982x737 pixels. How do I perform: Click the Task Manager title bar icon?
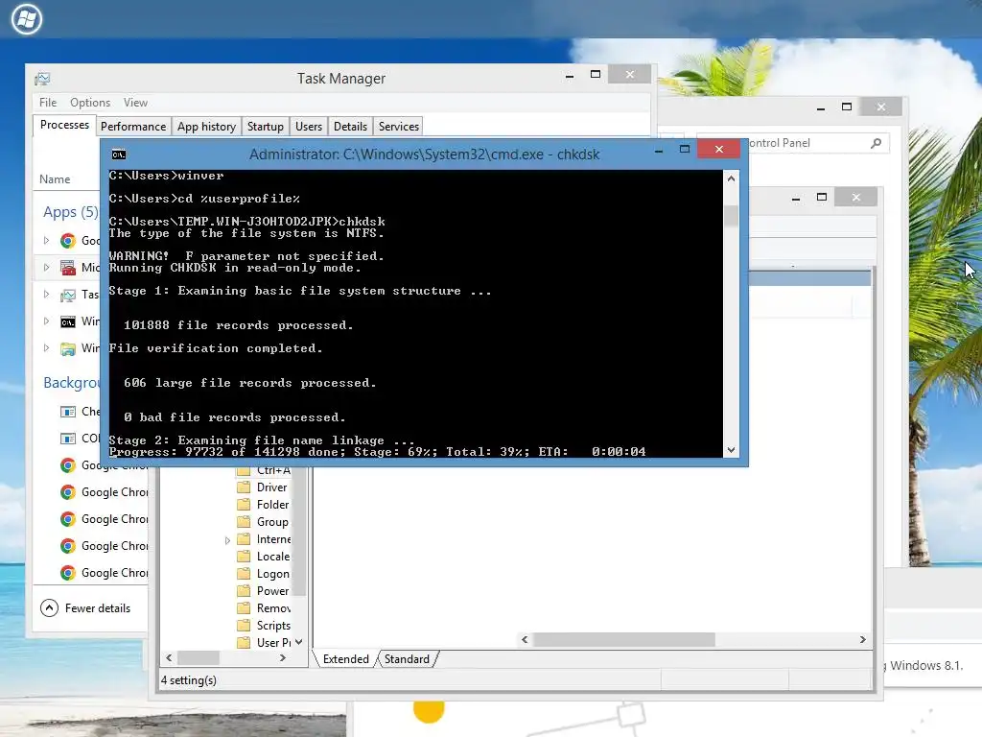click(x=42, y=79)
